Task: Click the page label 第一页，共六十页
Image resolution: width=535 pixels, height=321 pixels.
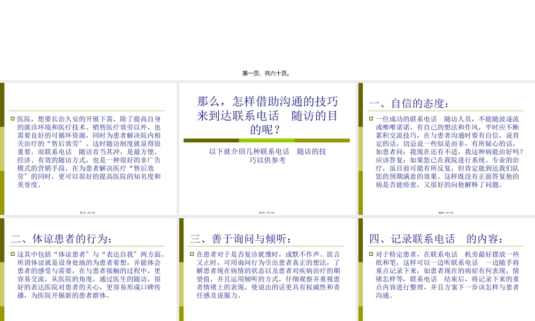Action: [x=266, y=73]
